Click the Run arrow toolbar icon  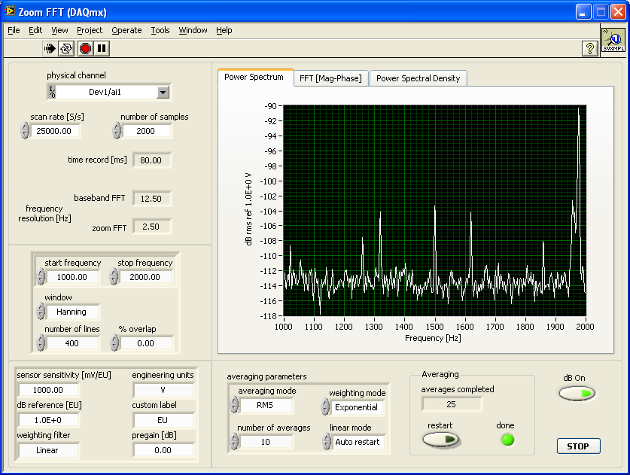tap(50, 48)
